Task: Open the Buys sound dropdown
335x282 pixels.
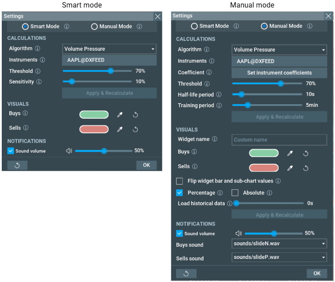Action: (279, 244)
